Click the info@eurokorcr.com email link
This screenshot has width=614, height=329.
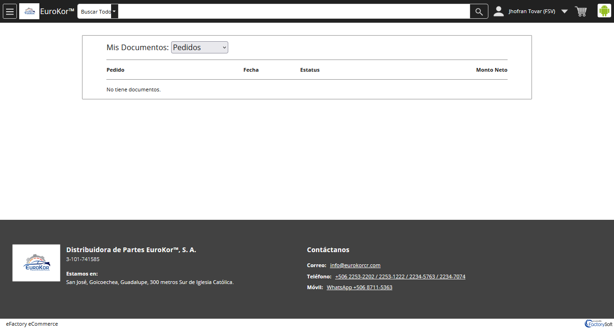coord(355,265)
